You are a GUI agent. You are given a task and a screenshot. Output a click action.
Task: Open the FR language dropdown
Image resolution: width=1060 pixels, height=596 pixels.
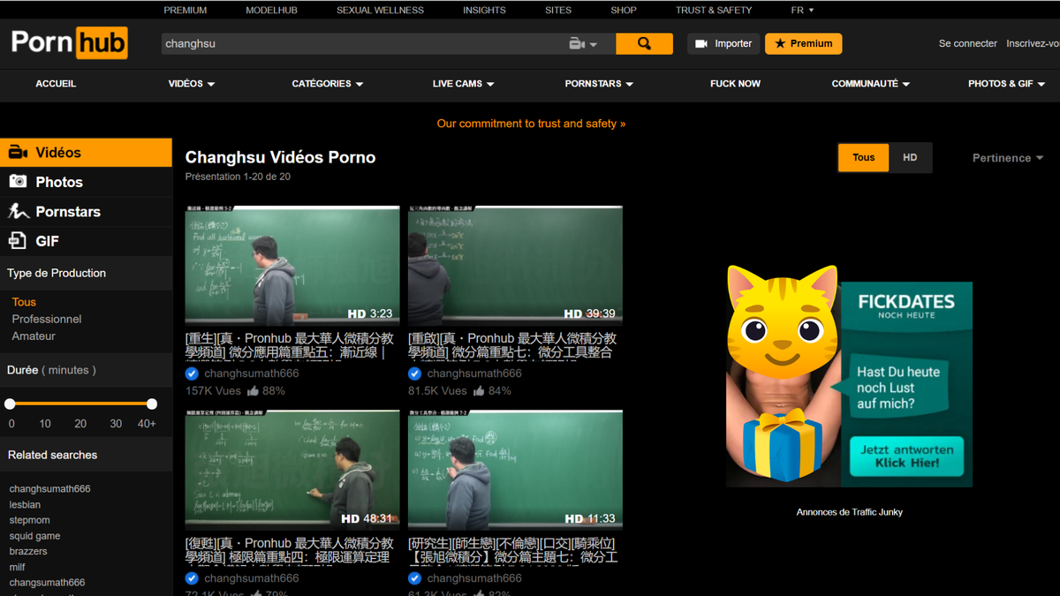[803, 11]
